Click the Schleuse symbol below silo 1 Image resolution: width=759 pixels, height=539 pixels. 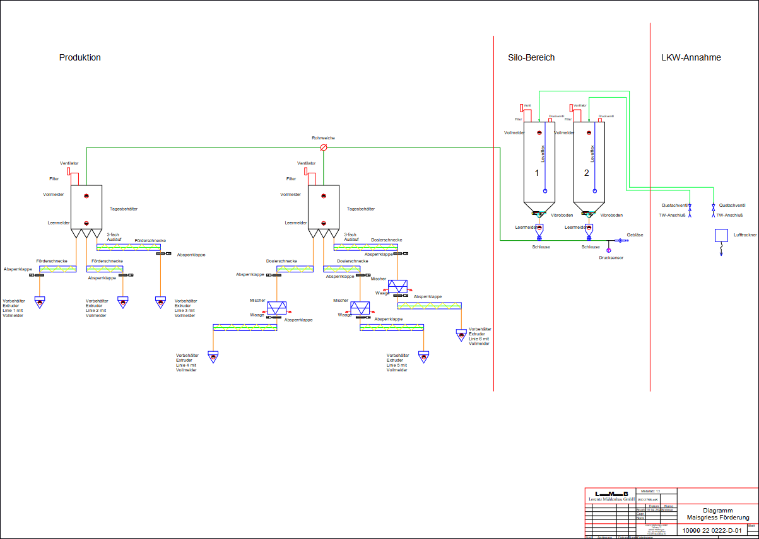pos(539,238)
